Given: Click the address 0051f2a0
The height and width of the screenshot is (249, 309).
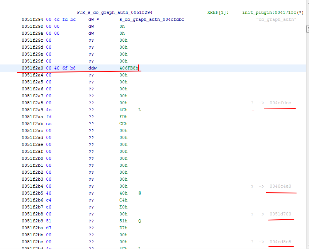Looking at the screenshot, I should (32, 68).
